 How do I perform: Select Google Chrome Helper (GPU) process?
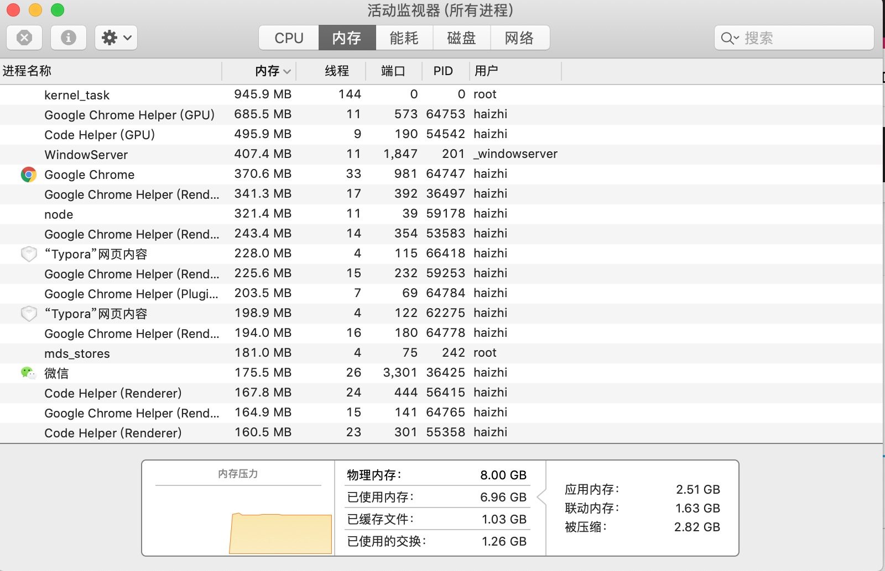(x=129, y=115)
